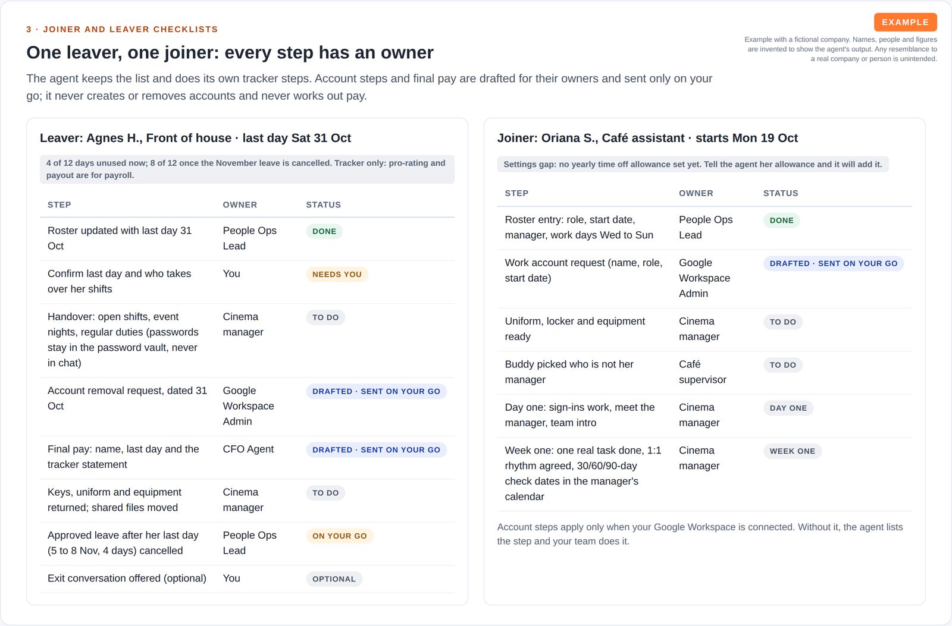Click DRAFTED badge in the Final pay row
Image resolution: width=952 pixels, height=626 pixels.
coord(376,450)
